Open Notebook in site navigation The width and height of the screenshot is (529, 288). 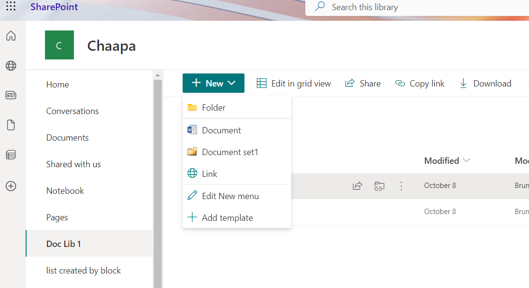65,191
